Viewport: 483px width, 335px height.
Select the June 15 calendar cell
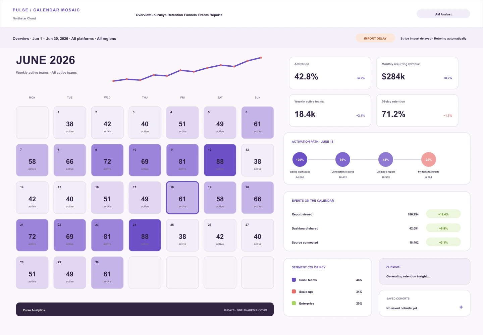[x=70, y=198]
